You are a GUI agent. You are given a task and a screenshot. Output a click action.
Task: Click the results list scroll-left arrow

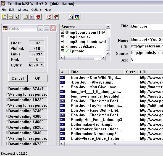pos(62,144)
